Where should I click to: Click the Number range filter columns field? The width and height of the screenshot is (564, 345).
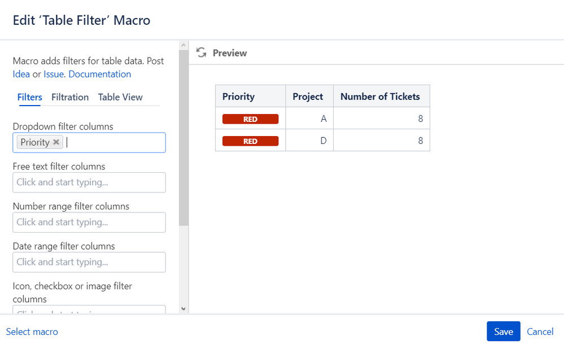pyautogui.click(x=89, y=222)
